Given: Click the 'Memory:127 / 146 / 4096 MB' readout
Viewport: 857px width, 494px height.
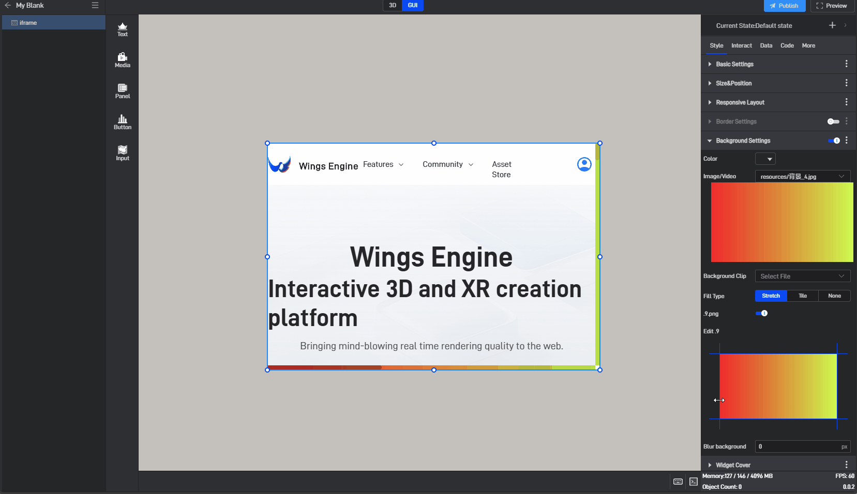Looking at the screenshot, I should (738, 476).
